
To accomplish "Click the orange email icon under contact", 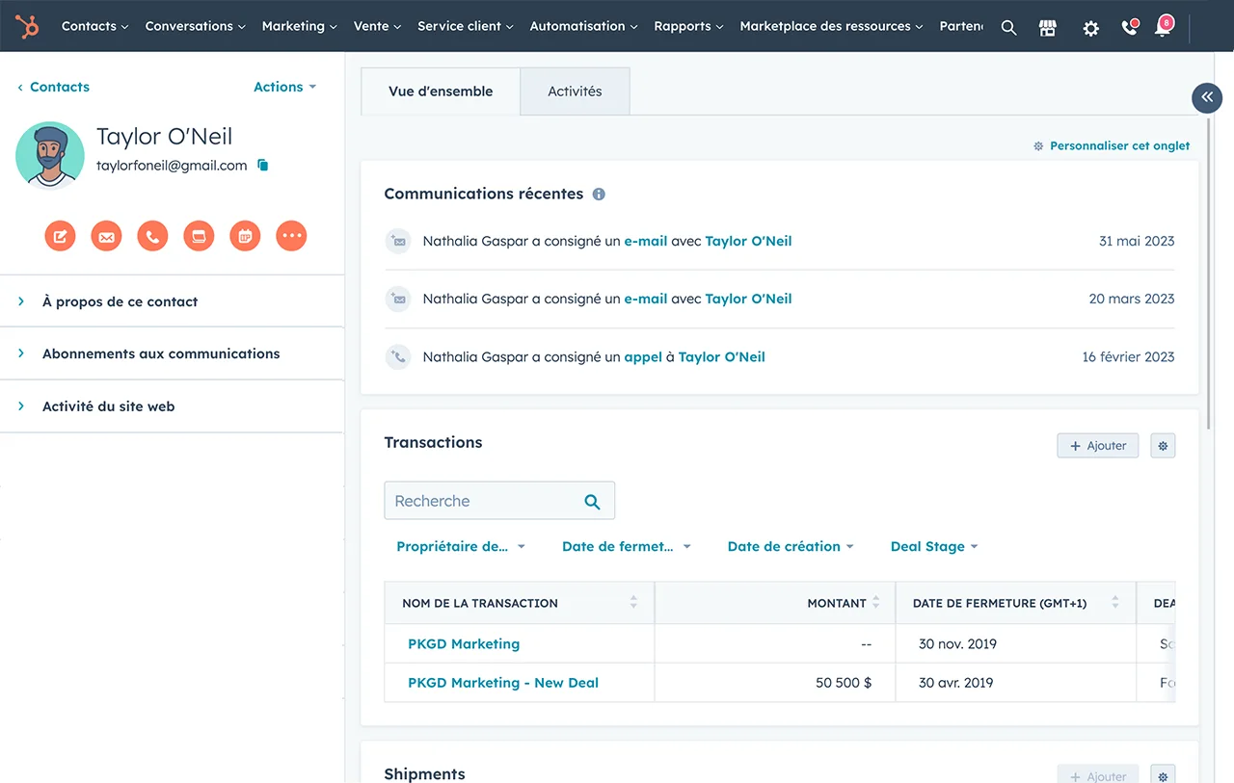I will pos(106,236).
